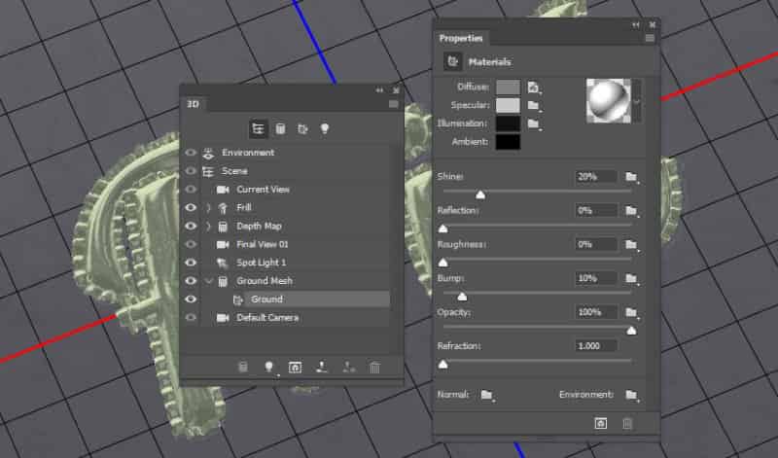Viewport: 778px width, 458px height.
Task: Open Shine texture folder menu
Action: click(631, 177)
